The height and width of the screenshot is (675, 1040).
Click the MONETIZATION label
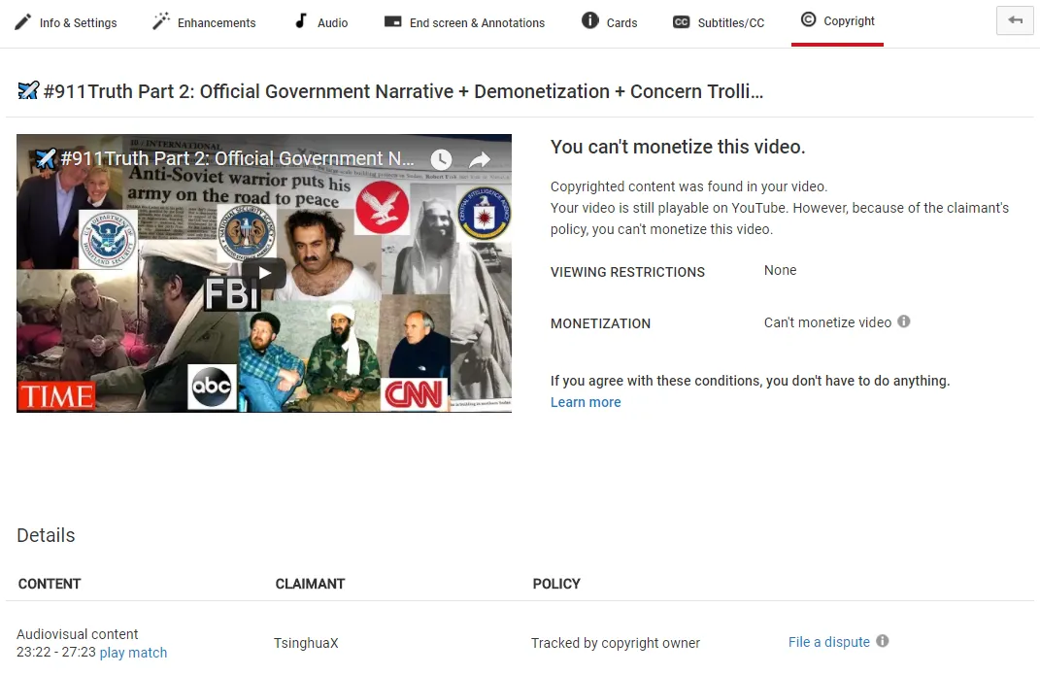[600, 324]
